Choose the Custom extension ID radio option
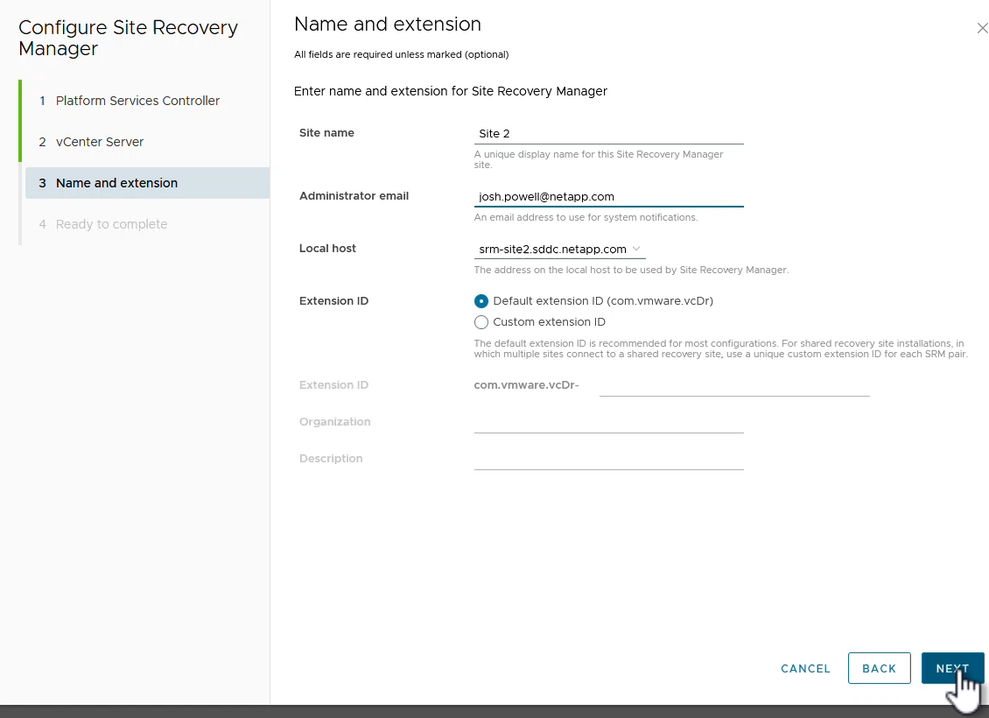The width and height of the screenshot is (989, 718). point(481,322)
